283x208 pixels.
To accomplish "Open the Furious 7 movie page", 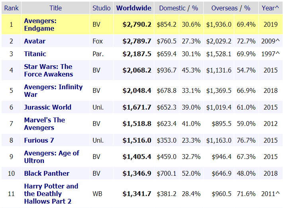I will pos(39,140).
